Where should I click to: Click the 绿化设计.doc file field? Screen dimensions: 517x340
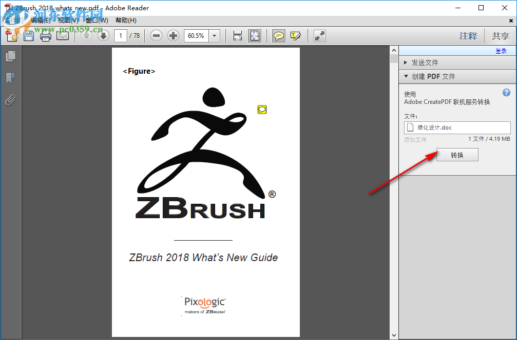(x=457, y=128)
